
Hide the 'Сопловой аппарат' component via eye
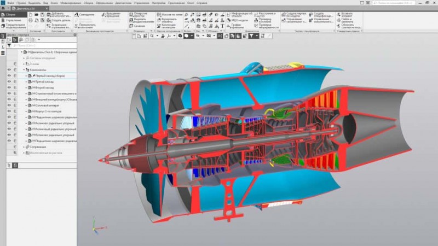9,105
